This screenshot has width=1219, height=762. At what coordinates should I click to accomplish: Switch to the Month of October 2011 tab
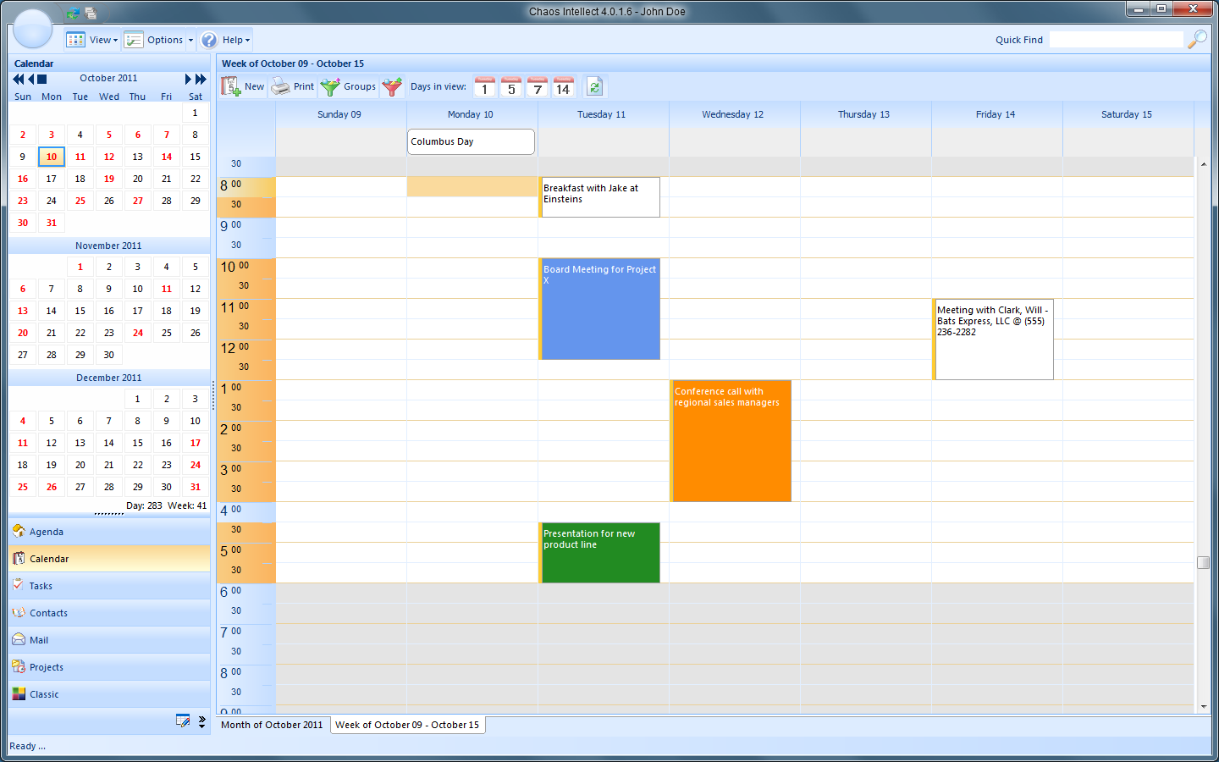click(x=271, y=725)
